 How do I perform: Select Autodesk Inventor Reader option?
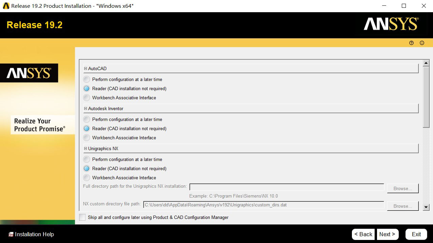(x=87, y=128)
